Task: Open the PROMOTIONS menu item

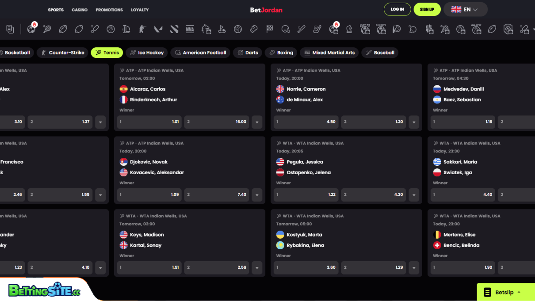Action: (x=109, y=10)
